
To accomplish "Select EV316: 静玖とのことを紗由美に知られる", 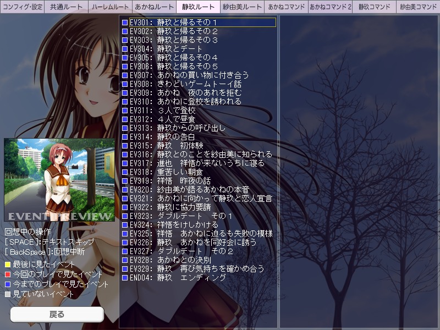I will click(x=201, y=155).
